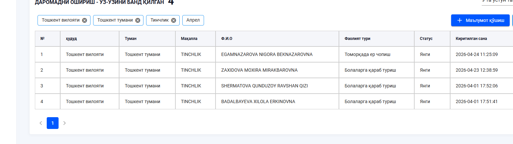Select row ZAXIDOVA MOXIRA MIRAKBAROVNA
513x144 pixels.
click(259, 70)
